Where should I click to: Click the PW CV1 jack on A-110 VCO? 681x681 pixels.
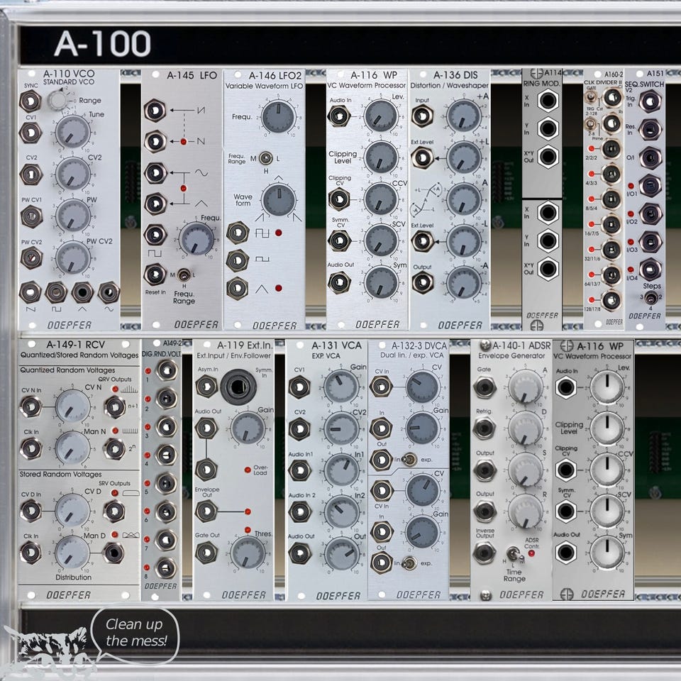pos(31,216)
